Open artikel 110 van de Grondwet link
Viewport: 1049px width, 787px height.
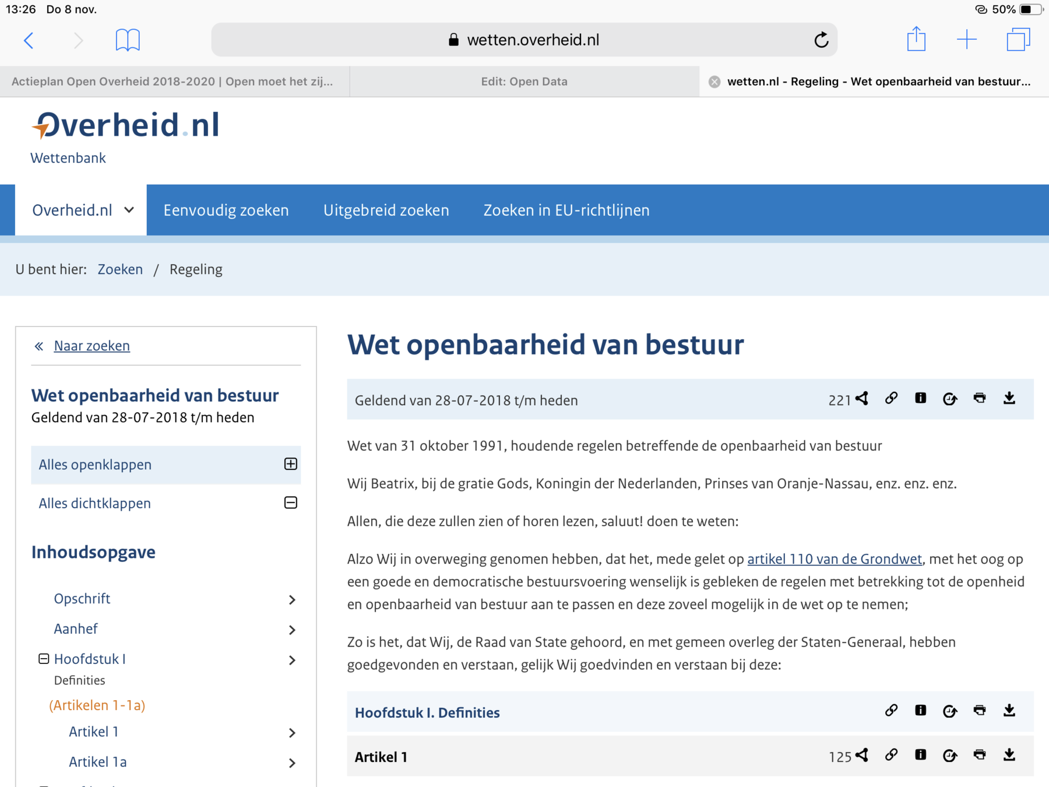(835, 559)
